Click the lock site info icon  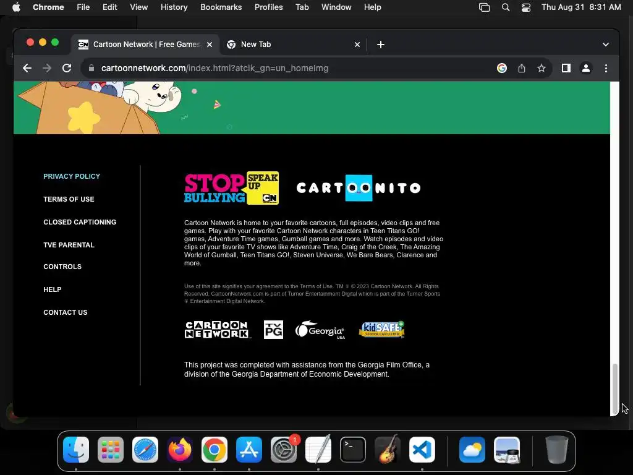tap(91, 68)
